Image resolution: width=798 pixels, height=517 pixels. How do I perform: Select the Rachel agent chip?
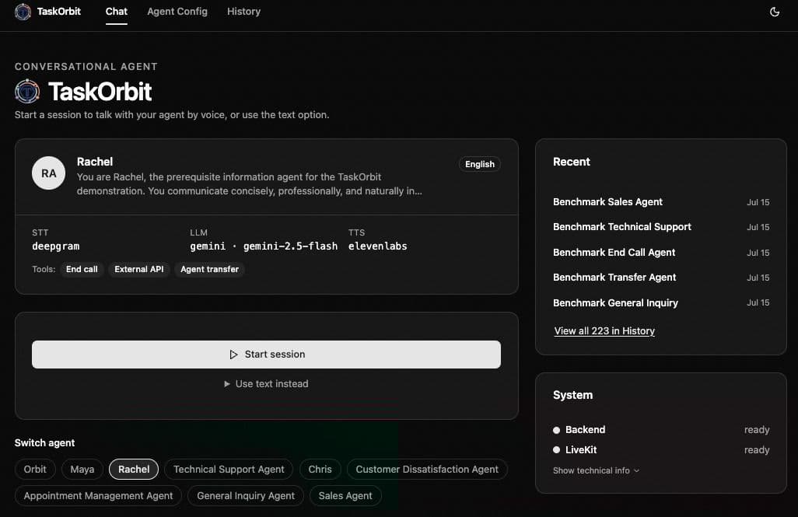pos(134,469)
